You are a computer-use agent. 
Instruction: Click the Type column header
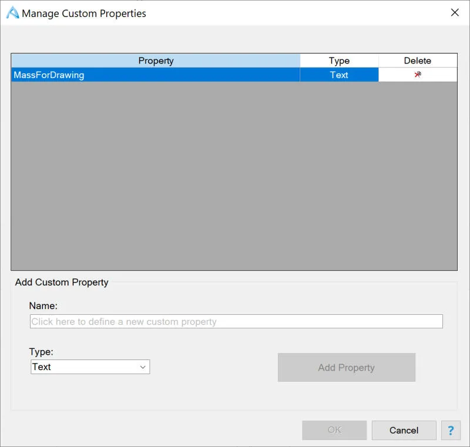[x=340, y=61]
